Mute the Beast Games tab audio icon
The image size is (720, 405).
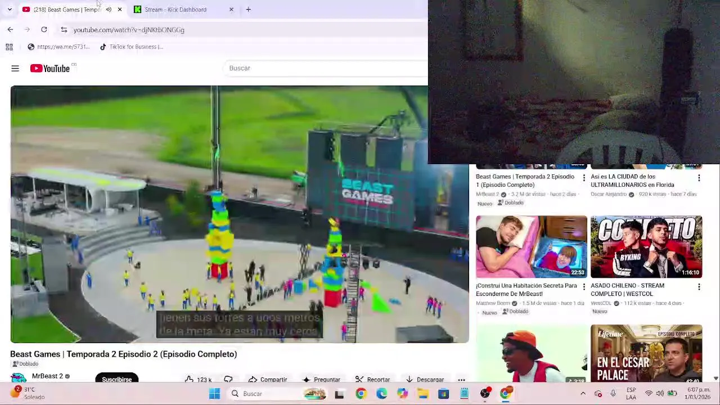109,10
